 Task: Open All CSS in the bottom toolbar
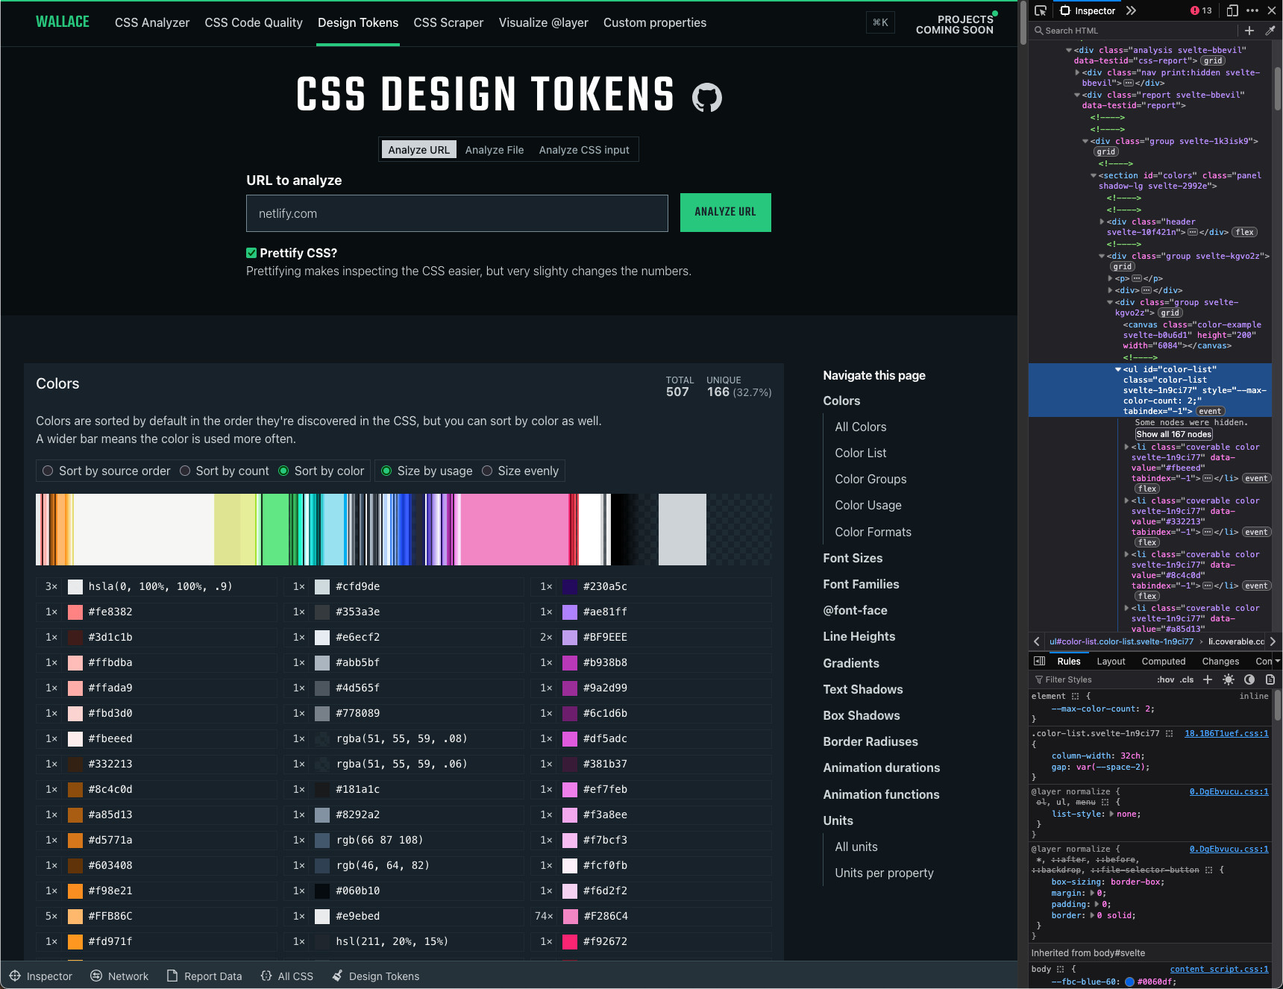(287, 976)
